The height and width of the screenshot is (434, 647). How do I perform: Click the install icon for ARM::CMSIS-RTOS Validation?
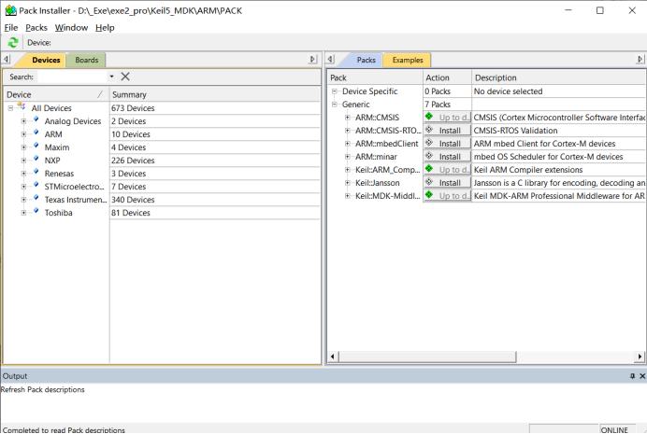click(429, 130)
